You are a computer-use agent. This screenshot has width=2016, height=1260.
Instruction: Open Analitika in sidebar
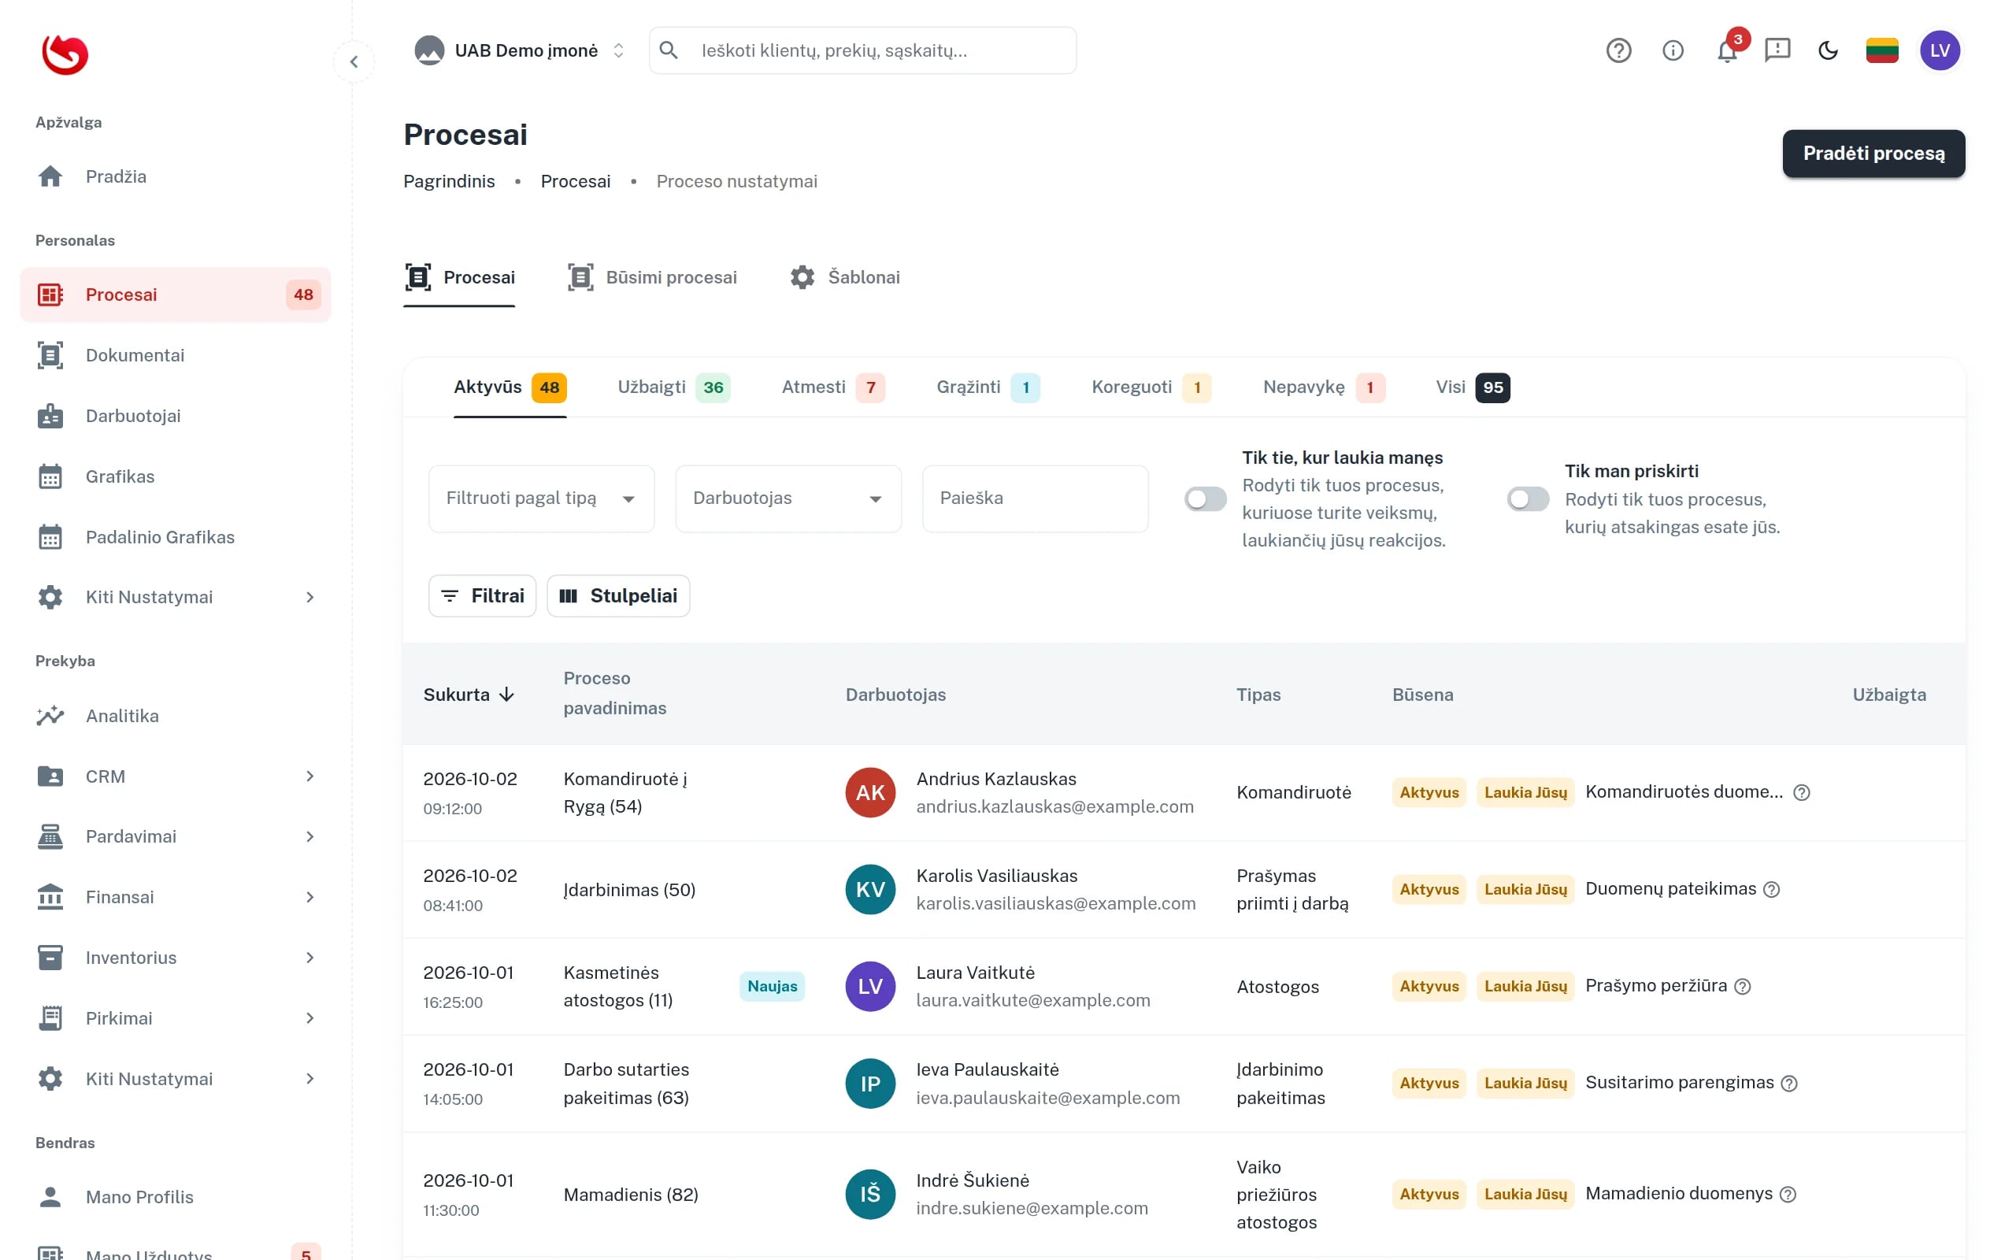coord(176,716)
